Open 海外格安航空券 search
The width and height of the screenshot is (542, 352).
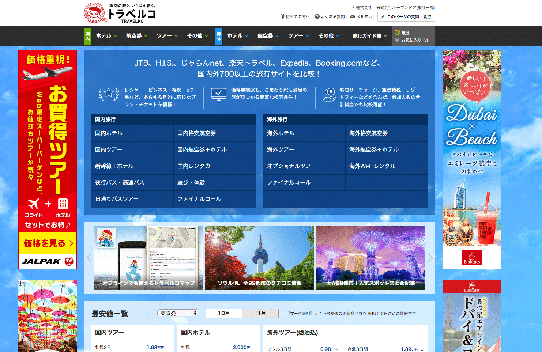pos(387,133)
